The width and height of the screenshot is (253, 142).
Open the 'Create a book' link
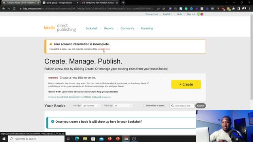pos(55,97)
